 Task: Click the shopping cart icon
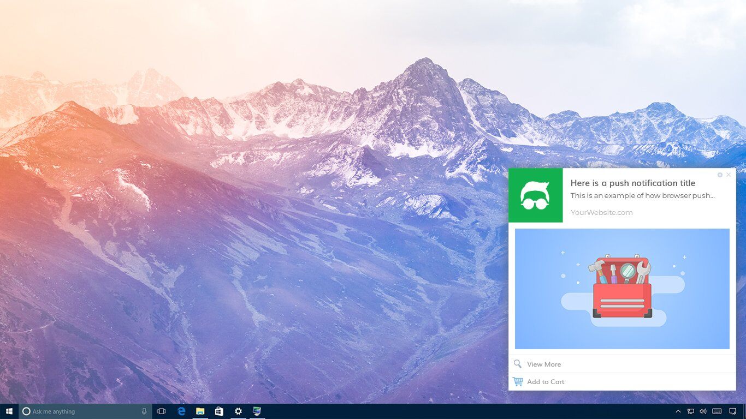coord(518,382)
